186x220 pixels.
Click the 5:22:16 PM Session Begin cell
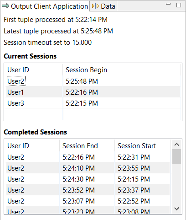point(82,92)
